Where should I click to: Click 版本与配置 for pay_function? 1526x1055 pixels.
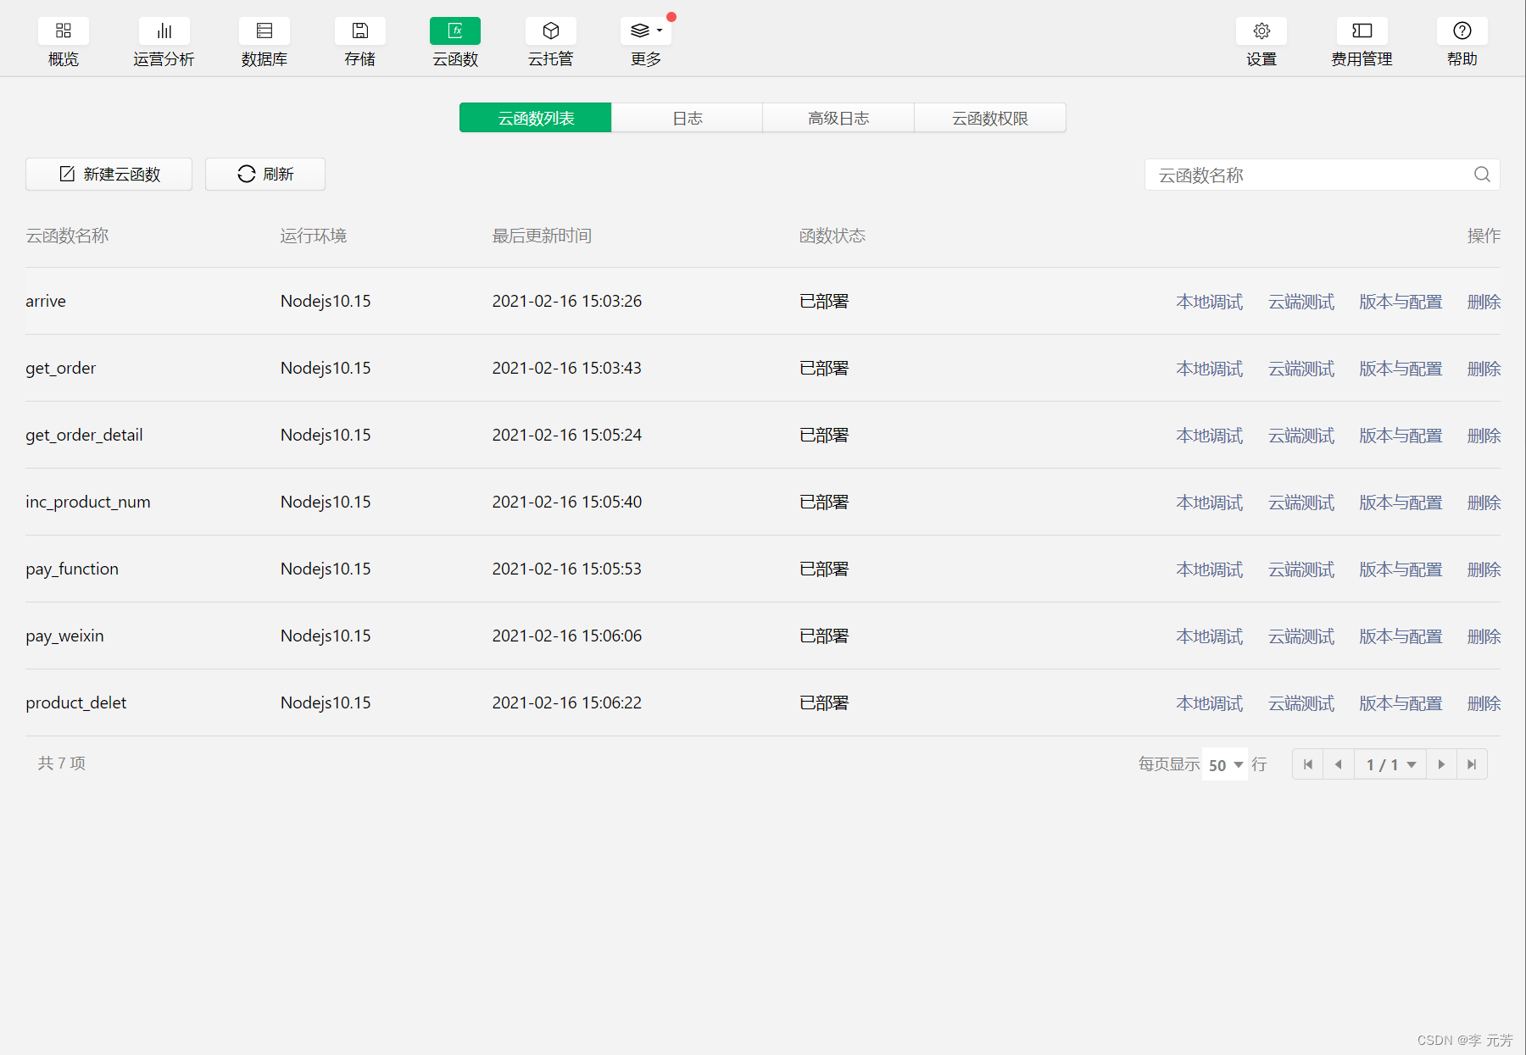1401,569
